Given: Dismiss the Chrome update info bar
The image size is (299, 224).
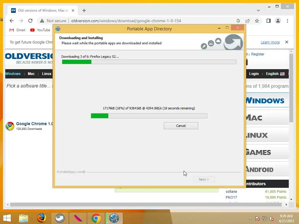Looking at the screenshot, I should click(x=287, y=42).
